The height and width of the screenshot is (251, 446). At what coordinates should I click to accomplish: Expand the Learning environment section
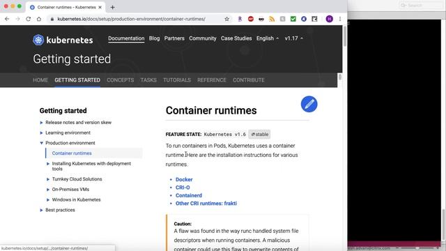click(41, 133)
